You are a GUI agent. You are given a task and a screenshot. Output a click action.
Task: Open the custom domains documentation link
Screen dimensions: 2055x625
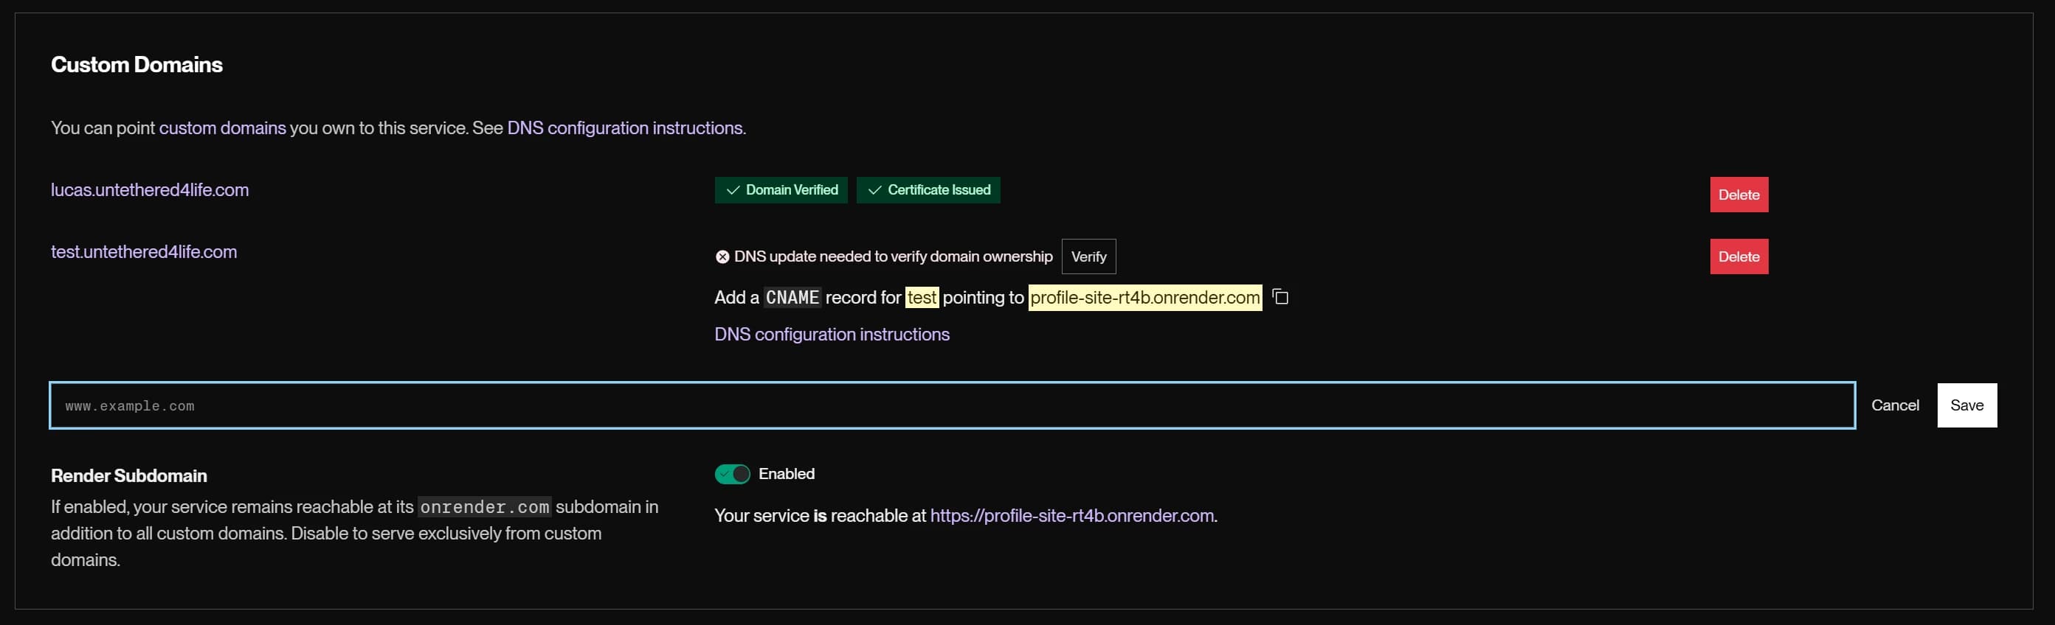click(x=222, y=128)
